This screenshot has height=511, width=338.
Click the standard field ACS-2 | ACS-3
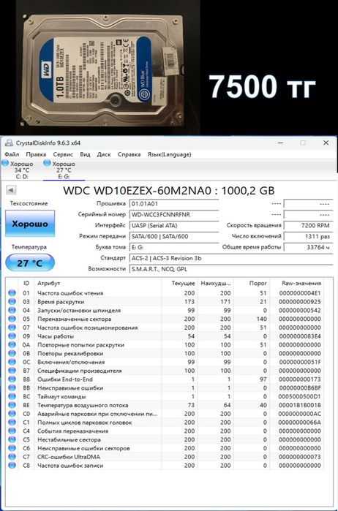(x=231, y=258)
